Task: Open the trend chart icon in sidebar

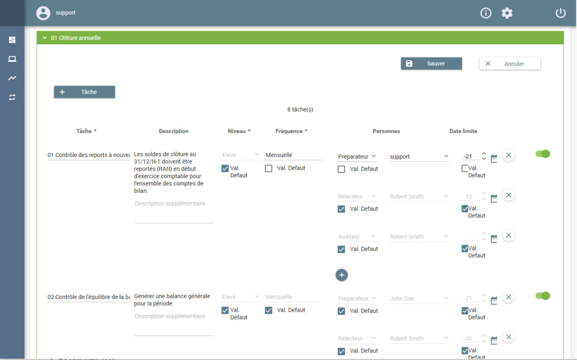Action: pos(12,78)
